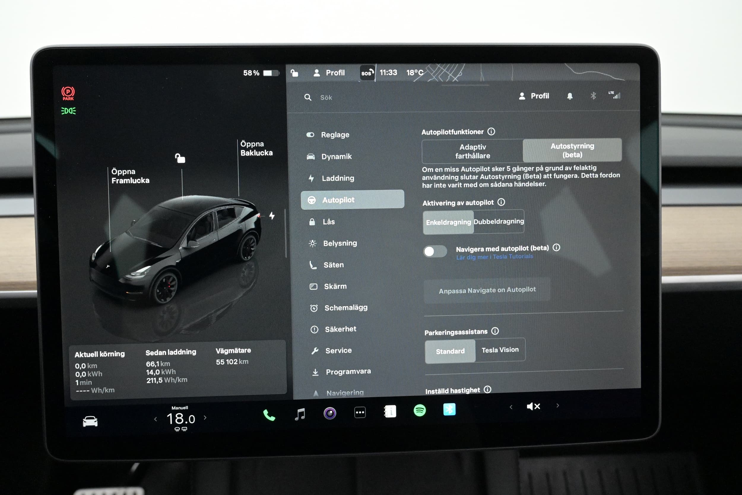
Task: Click the muted speaker volume icon
Action: tap(533, 406)
